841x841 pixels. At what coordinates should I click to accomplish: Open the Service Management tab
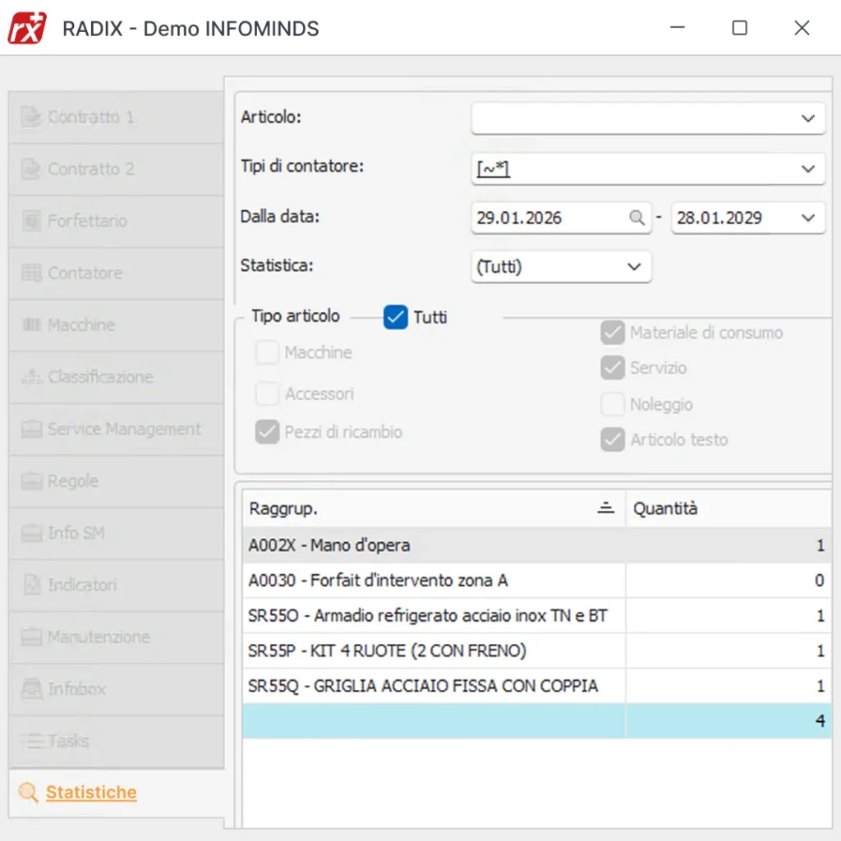123,429
